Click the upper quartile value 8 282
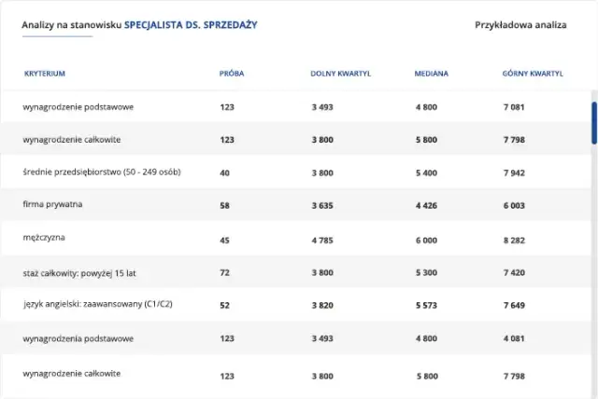598x399 pixels. (x=515, y=240)
